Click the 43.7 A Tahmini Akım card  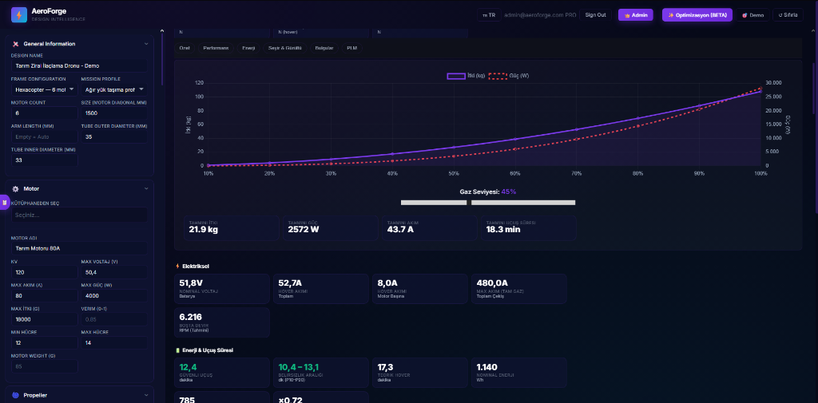(429, 227)
